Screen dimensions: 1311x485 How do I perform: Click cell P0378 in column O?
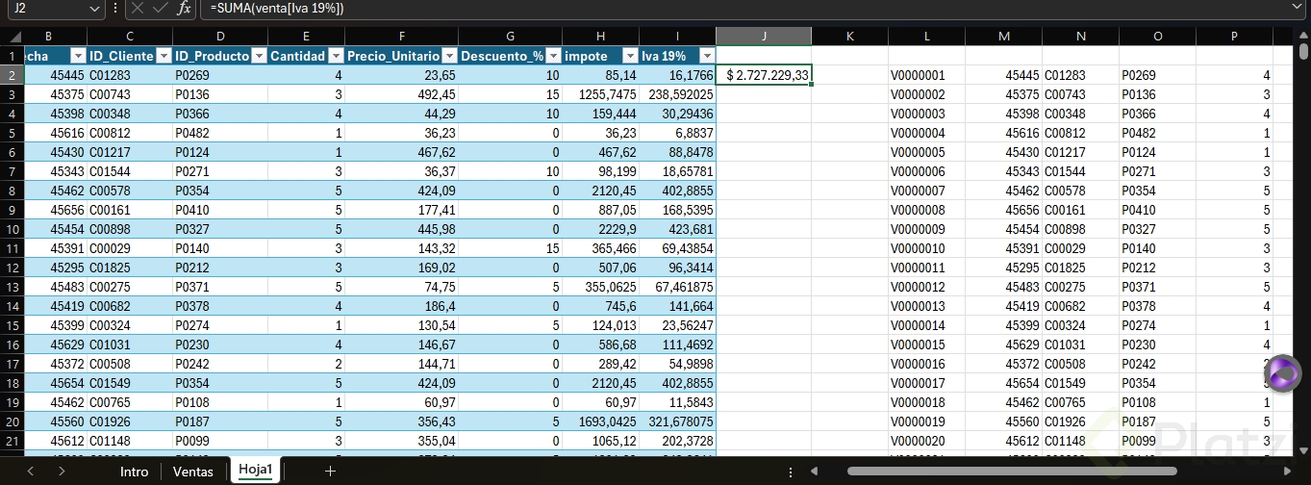pyautogui.click(x=1157, y=306)
